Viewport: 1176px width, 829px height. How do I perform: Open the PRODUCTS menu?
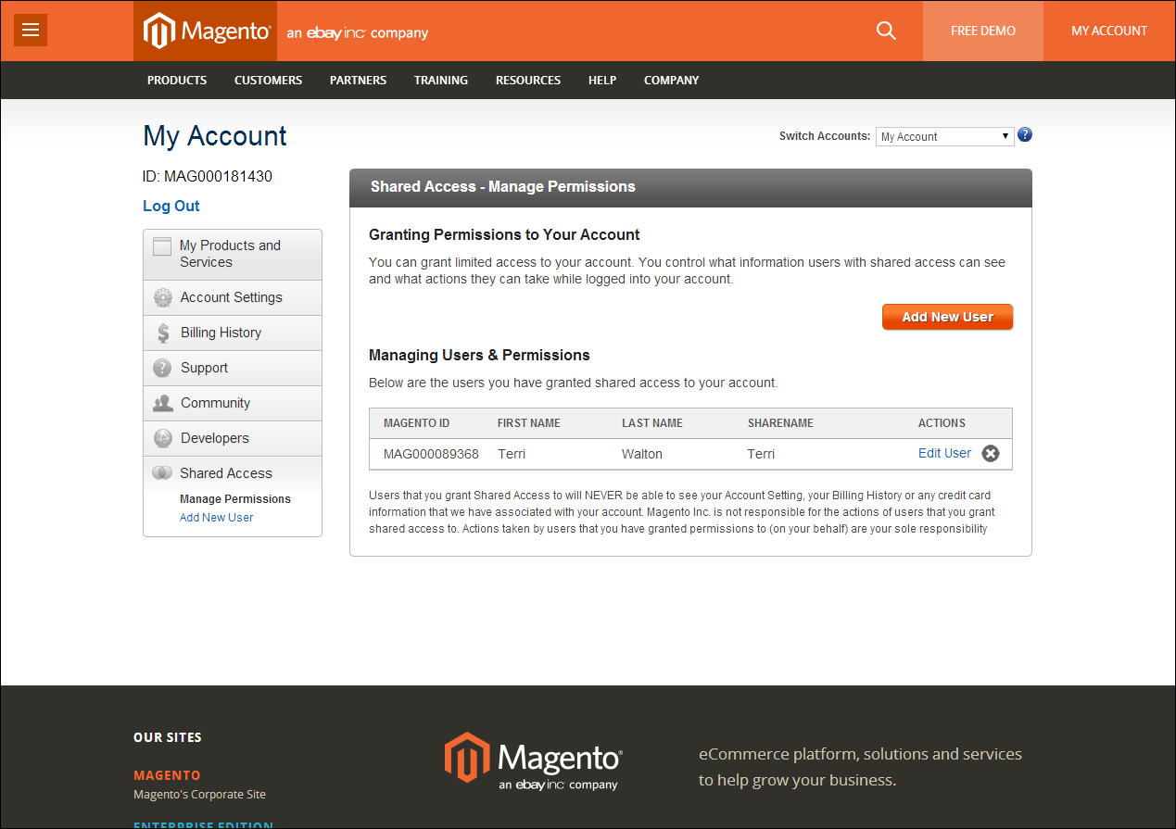177,81
